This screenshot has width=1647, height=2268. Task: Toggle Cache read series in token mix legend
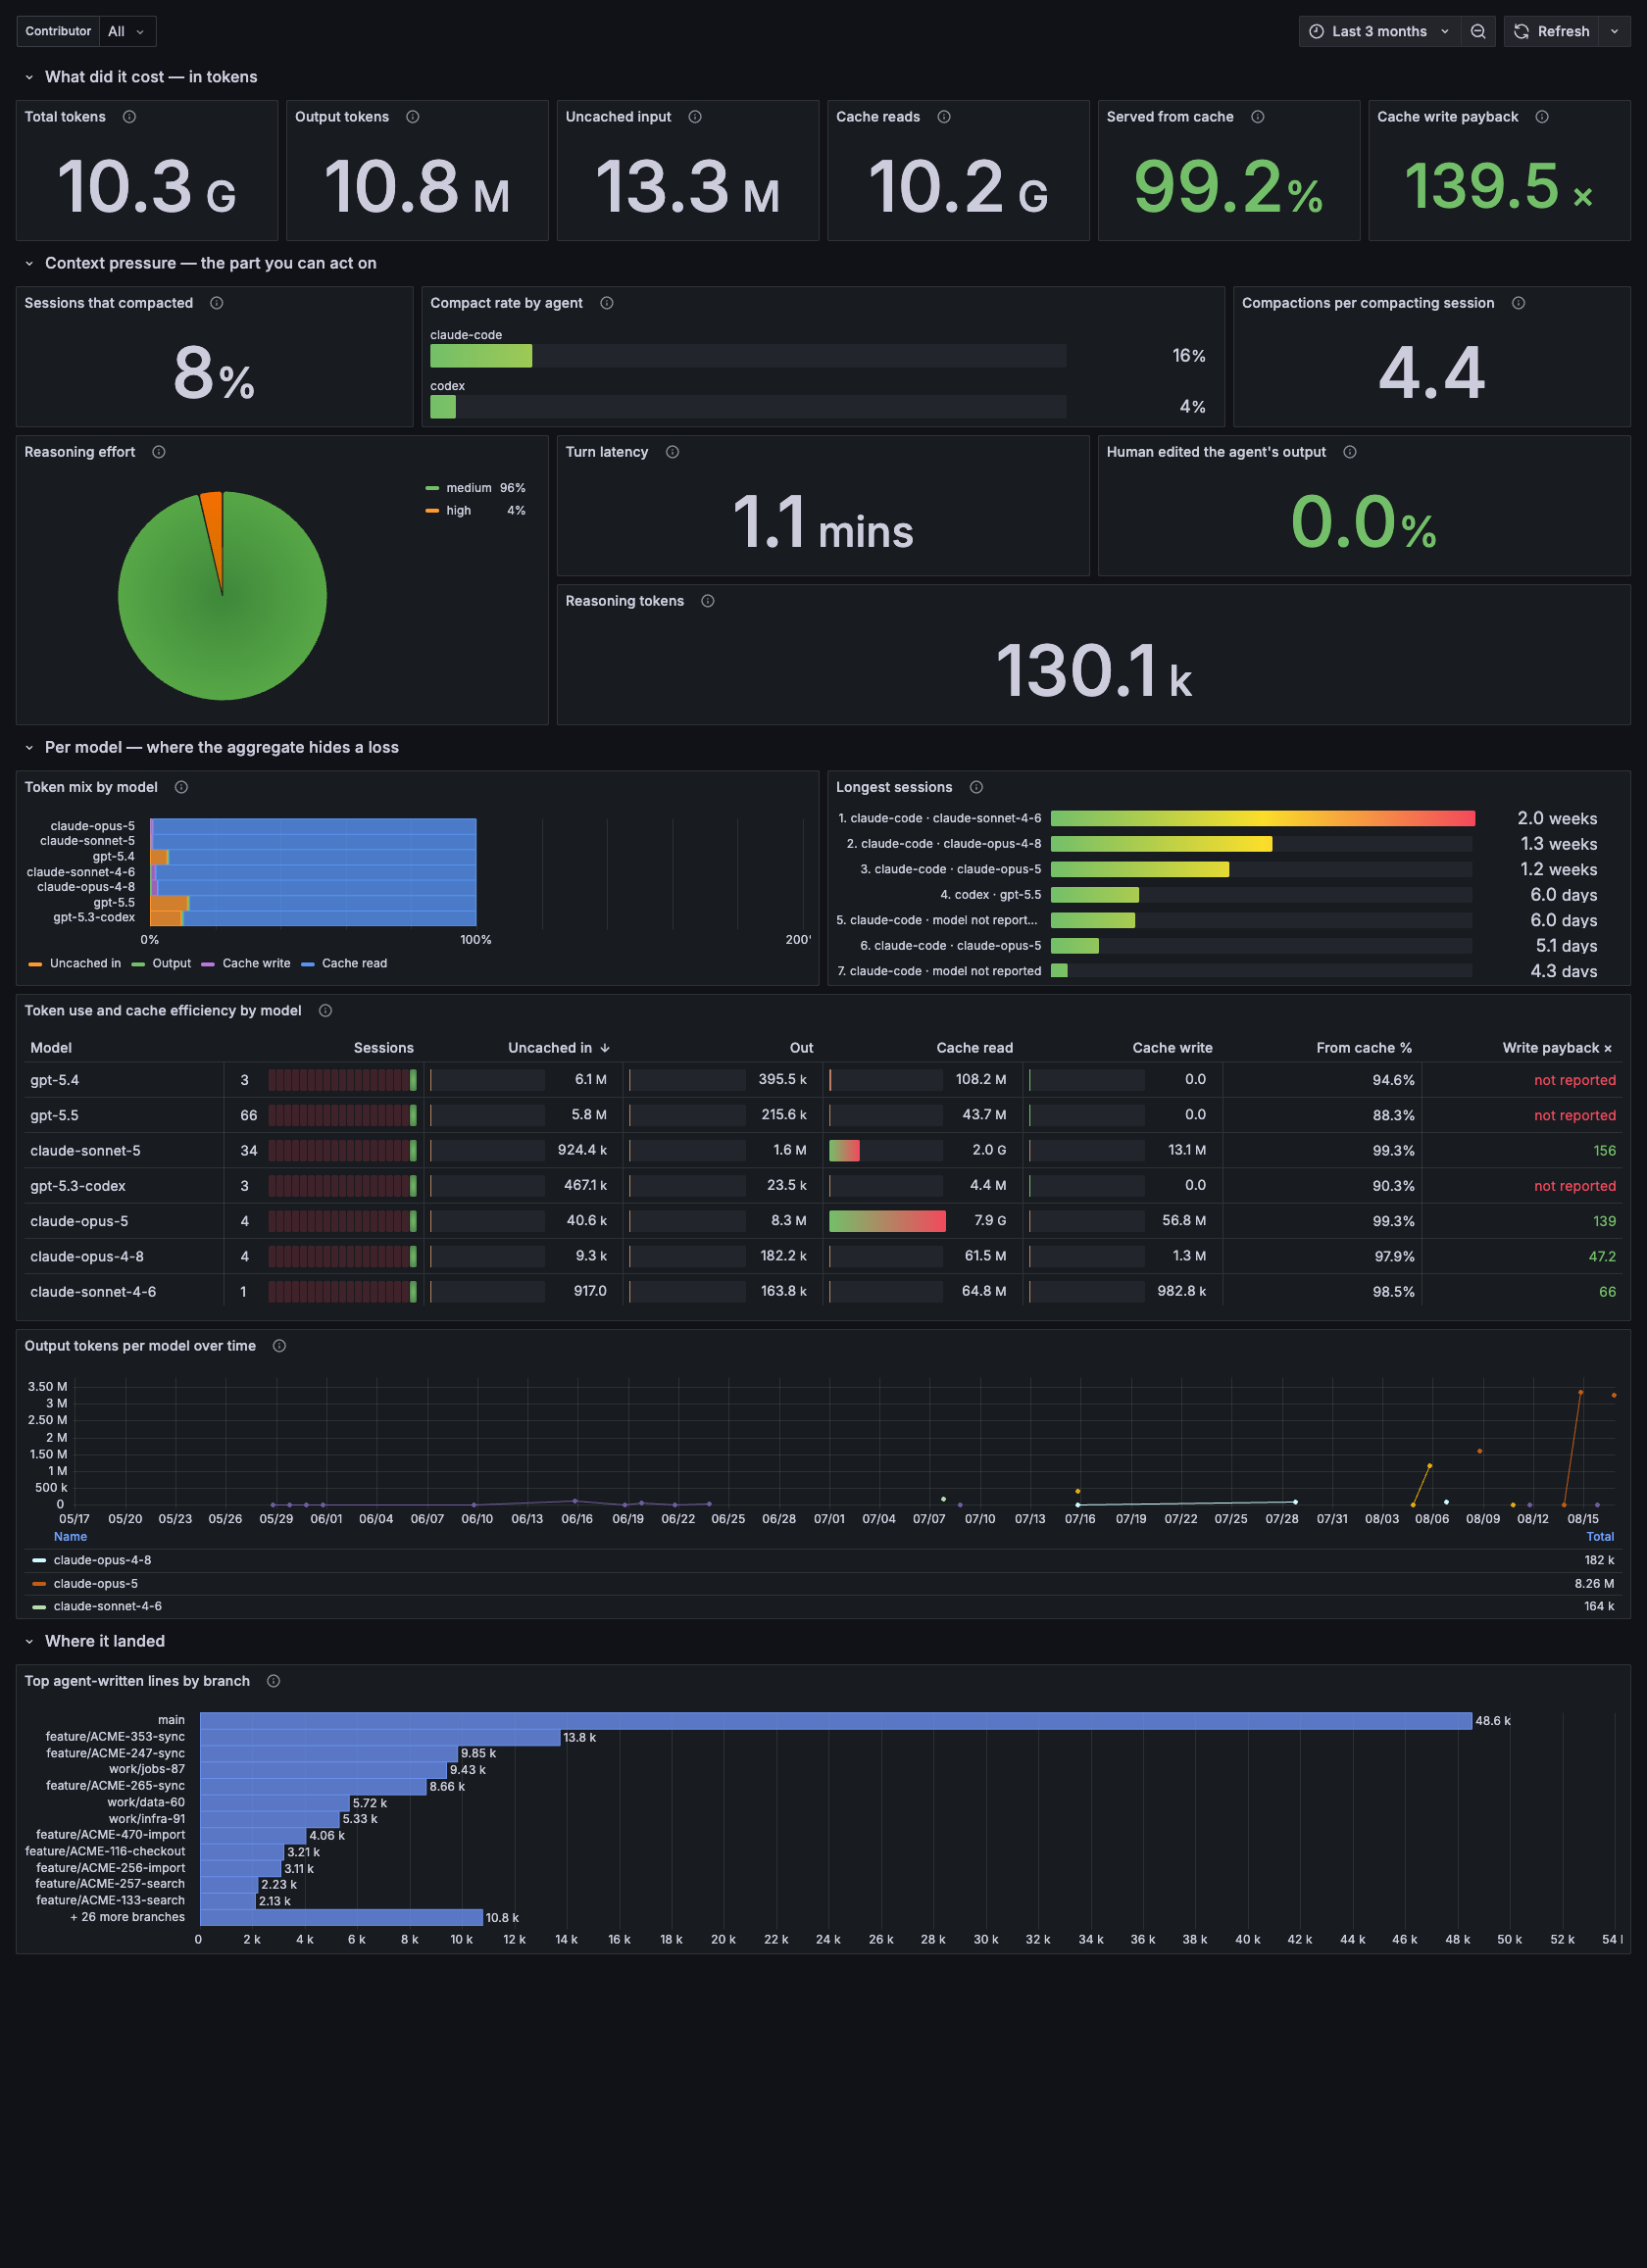354,963
